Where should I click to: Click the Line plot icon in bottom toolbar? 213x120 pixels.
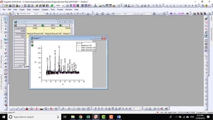coord(12,109)
